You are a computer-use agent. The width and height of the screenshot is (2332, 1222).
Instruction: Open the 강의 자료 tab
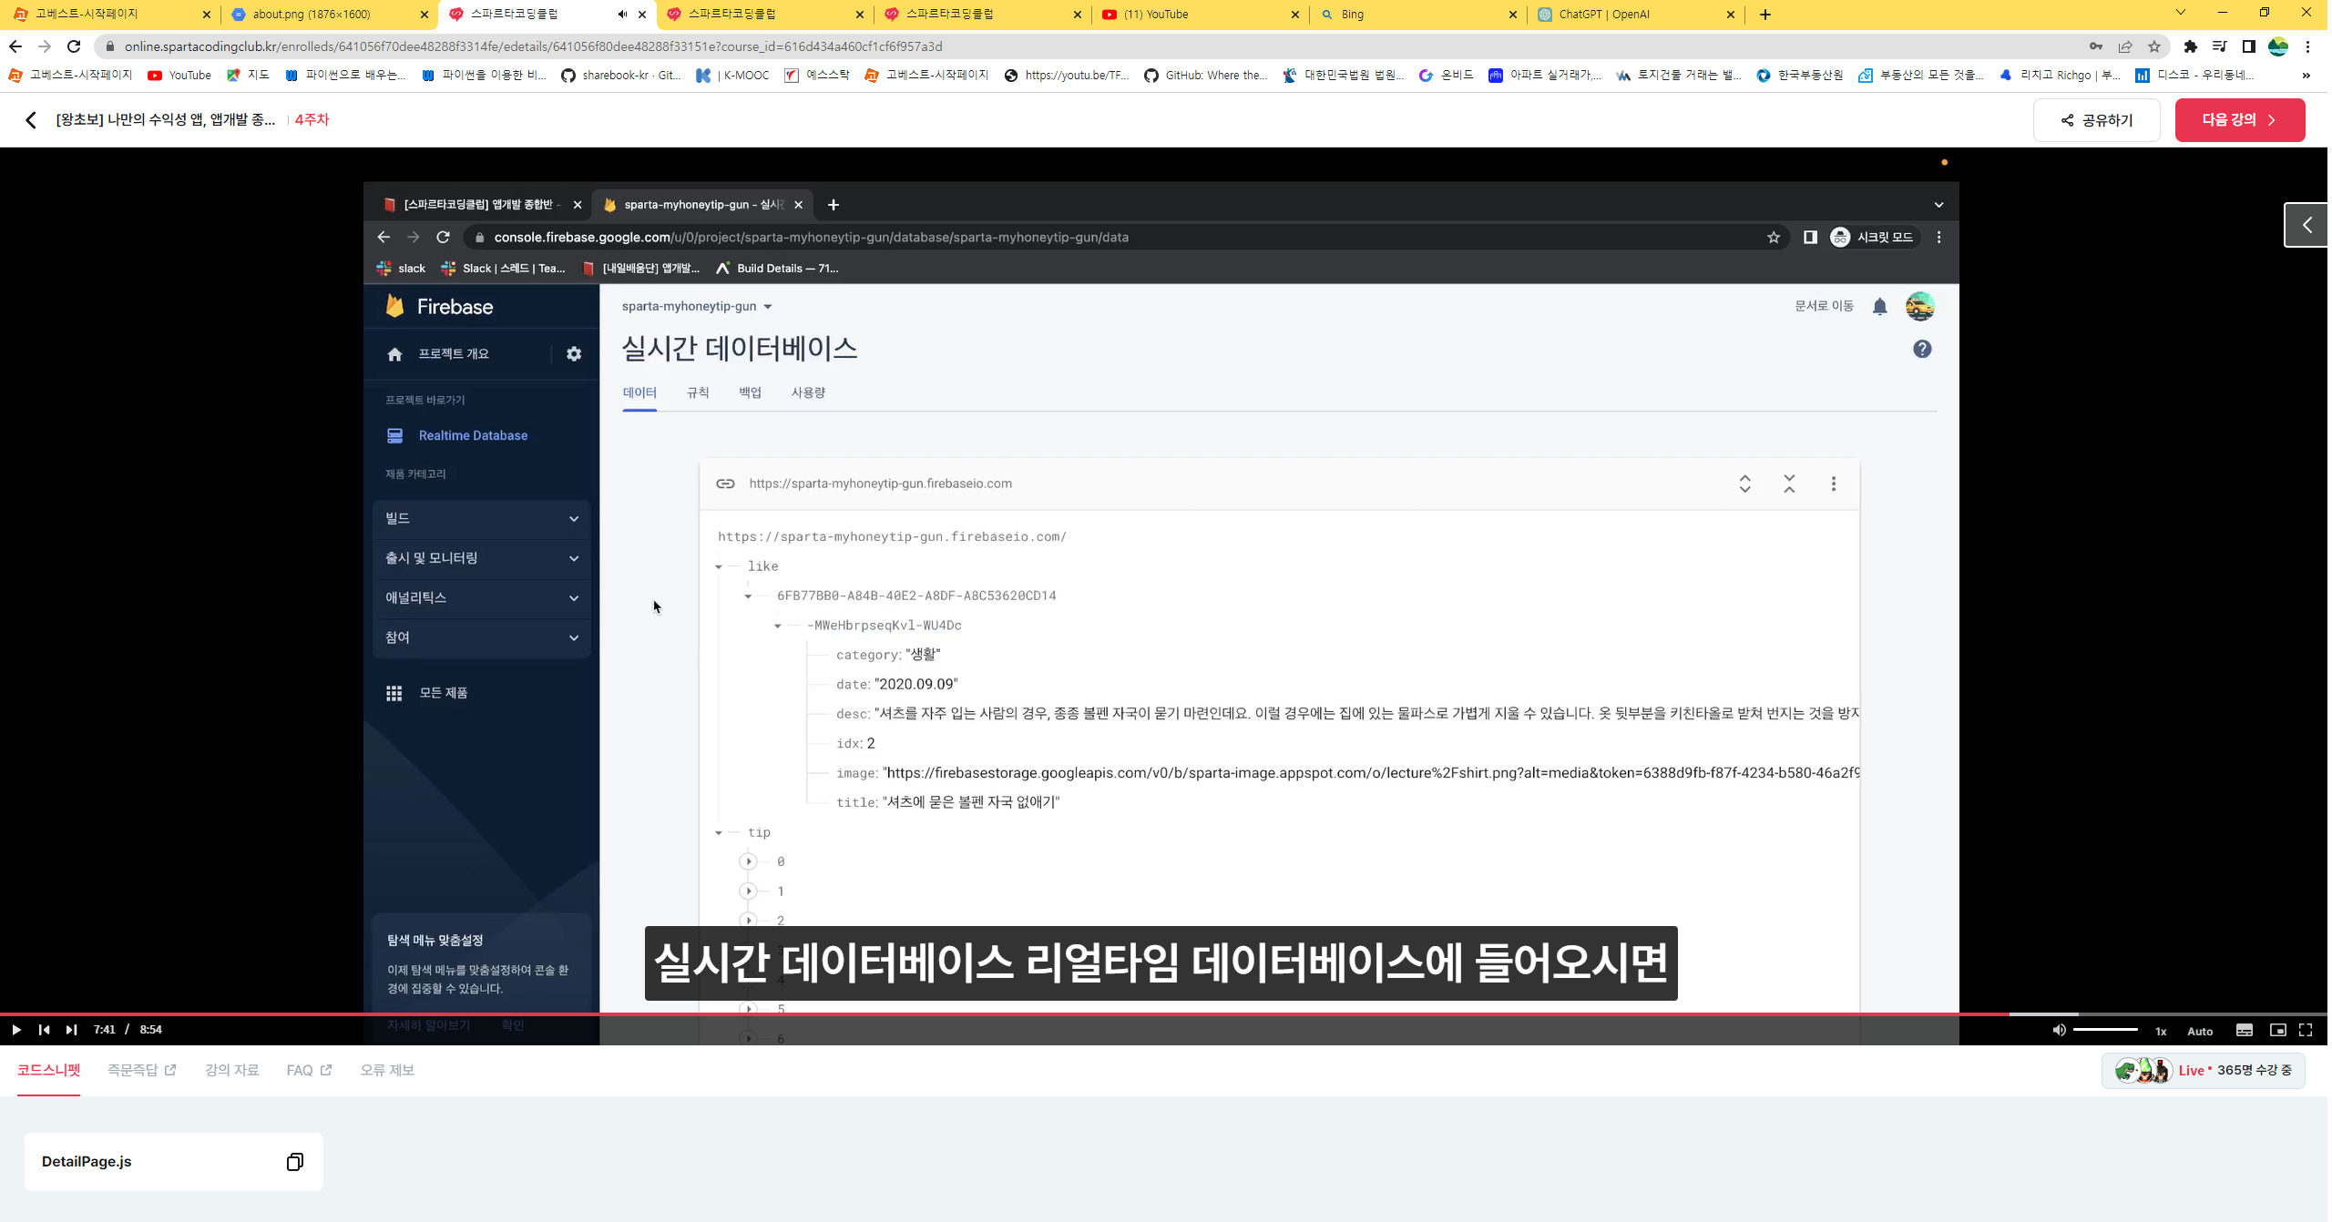point(232,1072)
